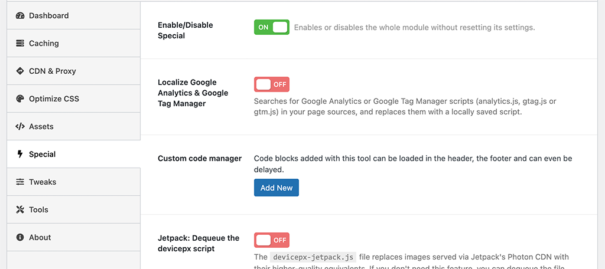The image size is (605, 269).
Task: Open the About tab
Action: (x=40, y=238)
